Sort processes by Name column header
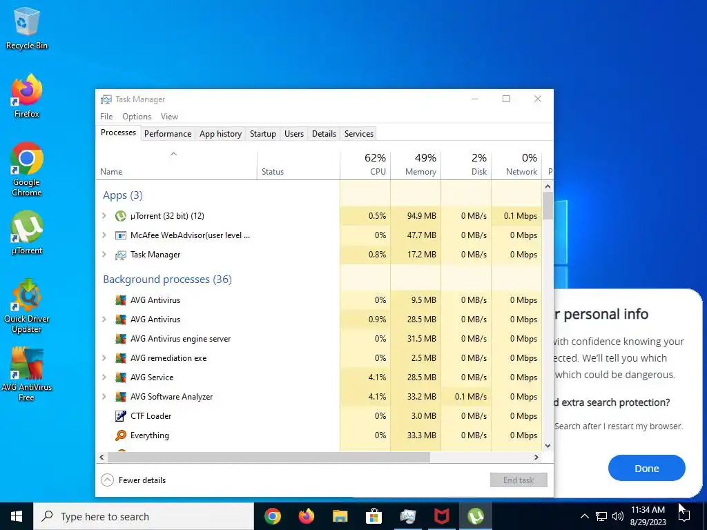The width and height of the screenshot is (707, 530). 176,165
